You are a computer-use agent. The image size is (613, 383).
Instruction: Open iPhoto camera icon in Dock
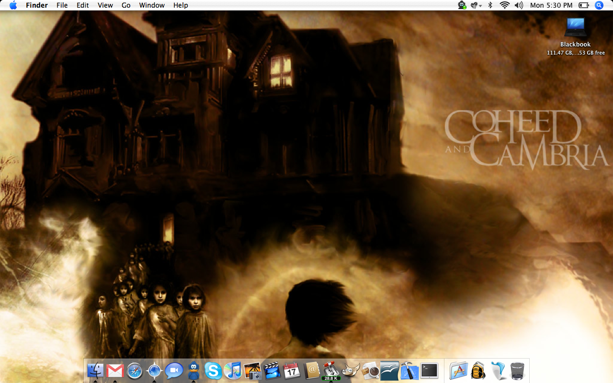click(x=252, y=371)
